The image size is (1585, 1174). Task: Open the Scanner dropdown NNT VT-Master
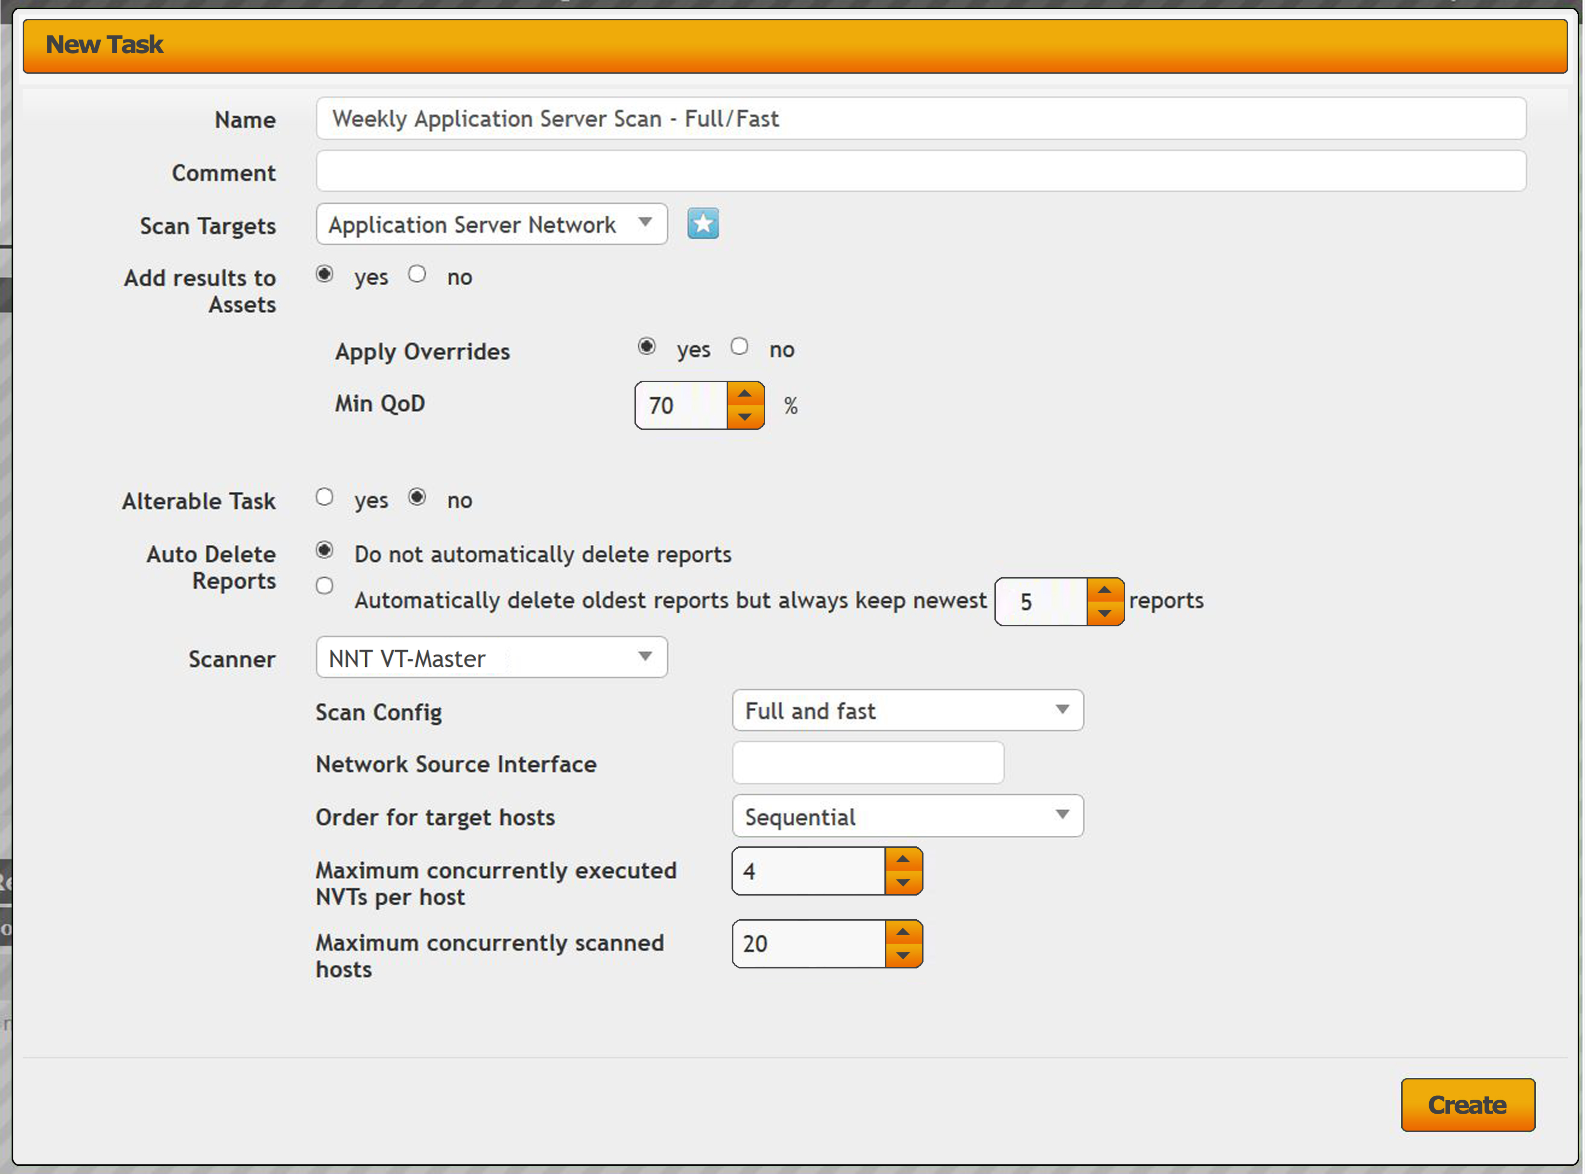click(x=491, y=657)
